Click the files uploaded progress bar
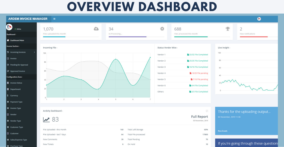This screenshot has width=284, height=147. pyautogui.click(x=71, y=37)
